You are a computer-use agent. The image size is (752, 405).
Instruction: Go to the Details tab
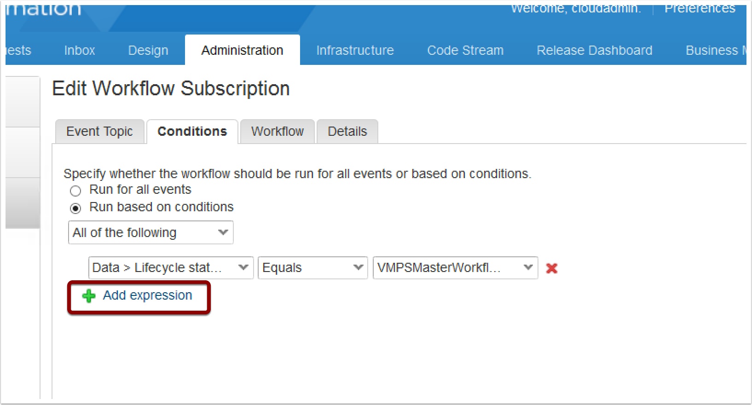(x=347, y=132)
